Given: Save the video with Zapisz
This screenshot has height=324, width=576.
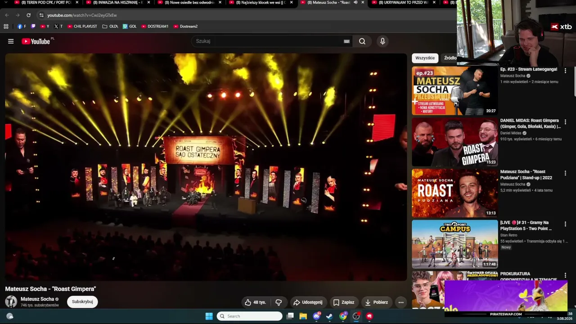Looking at the screenshot, I should click(344, 302).
